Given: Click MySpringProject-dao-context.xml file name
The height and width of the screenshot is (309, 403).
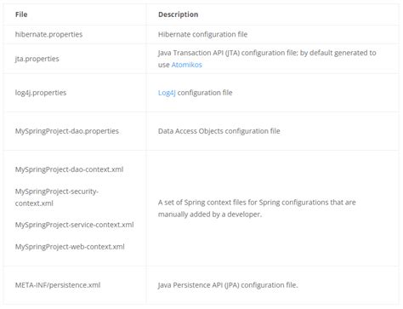Looking at the screenshot, I should pos(69,169).
